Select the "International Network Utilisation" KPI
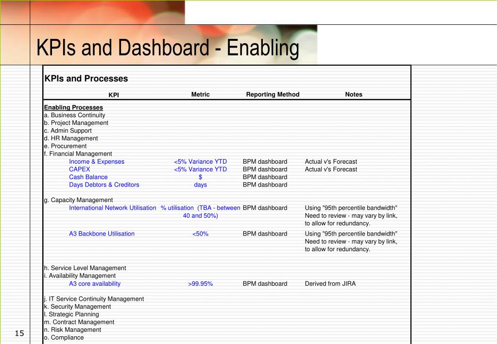The image size is (497, 344). pyautogui.click(x=113, y=207)
